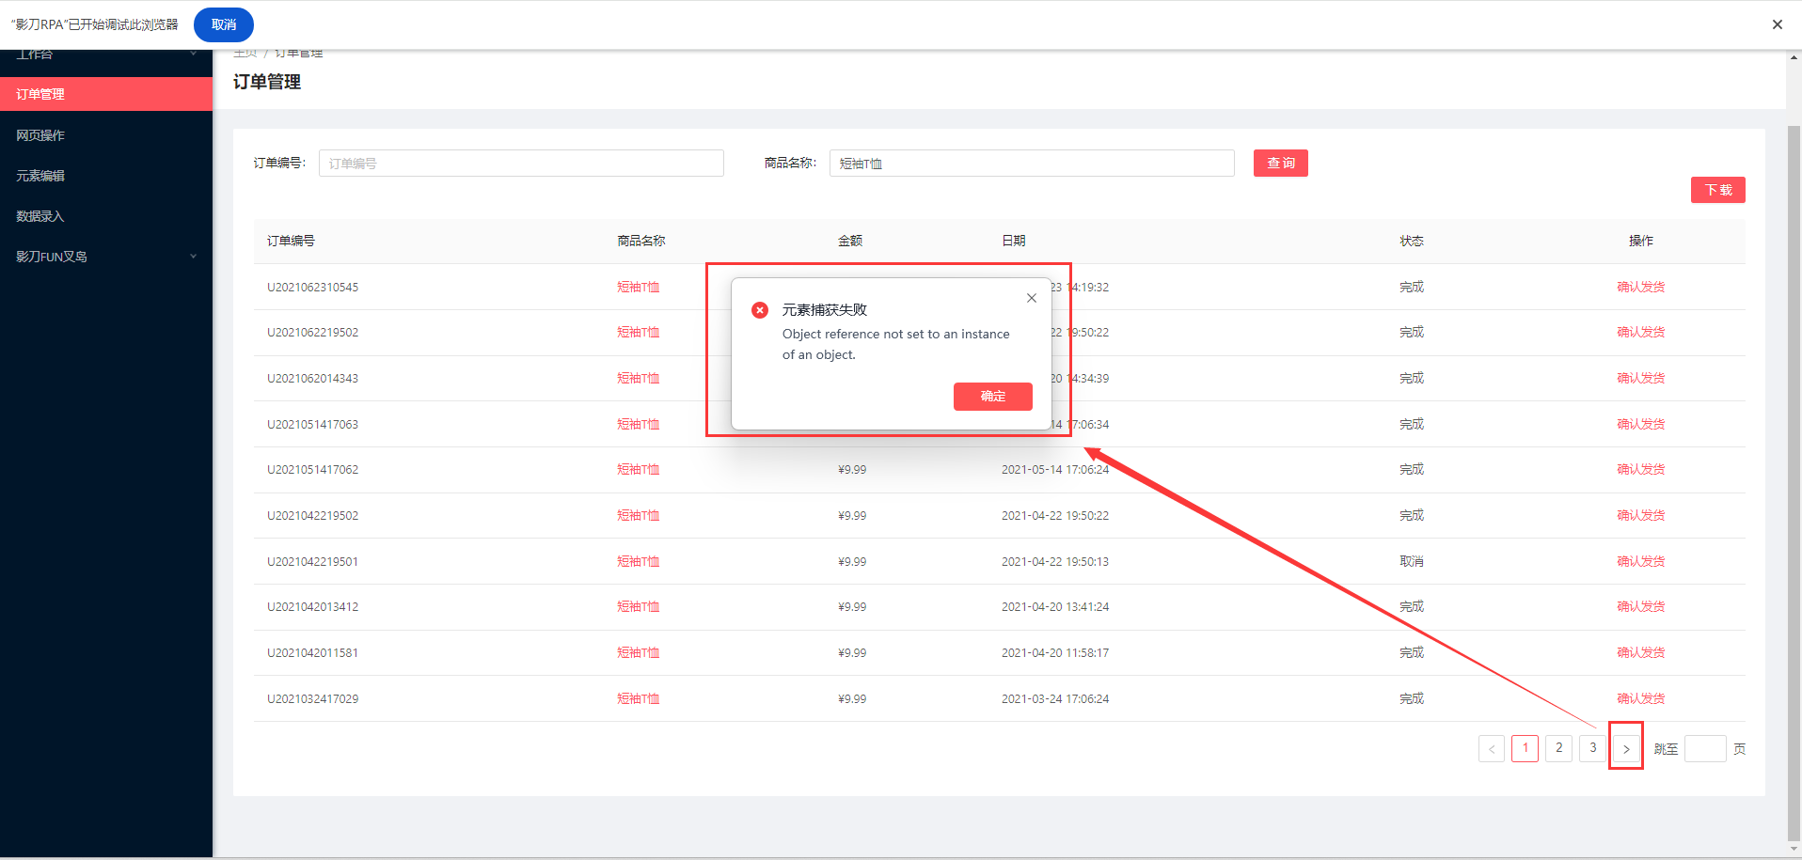Click the red error icon in dialog
The image size is (1802, 860).
pos(760,310)
